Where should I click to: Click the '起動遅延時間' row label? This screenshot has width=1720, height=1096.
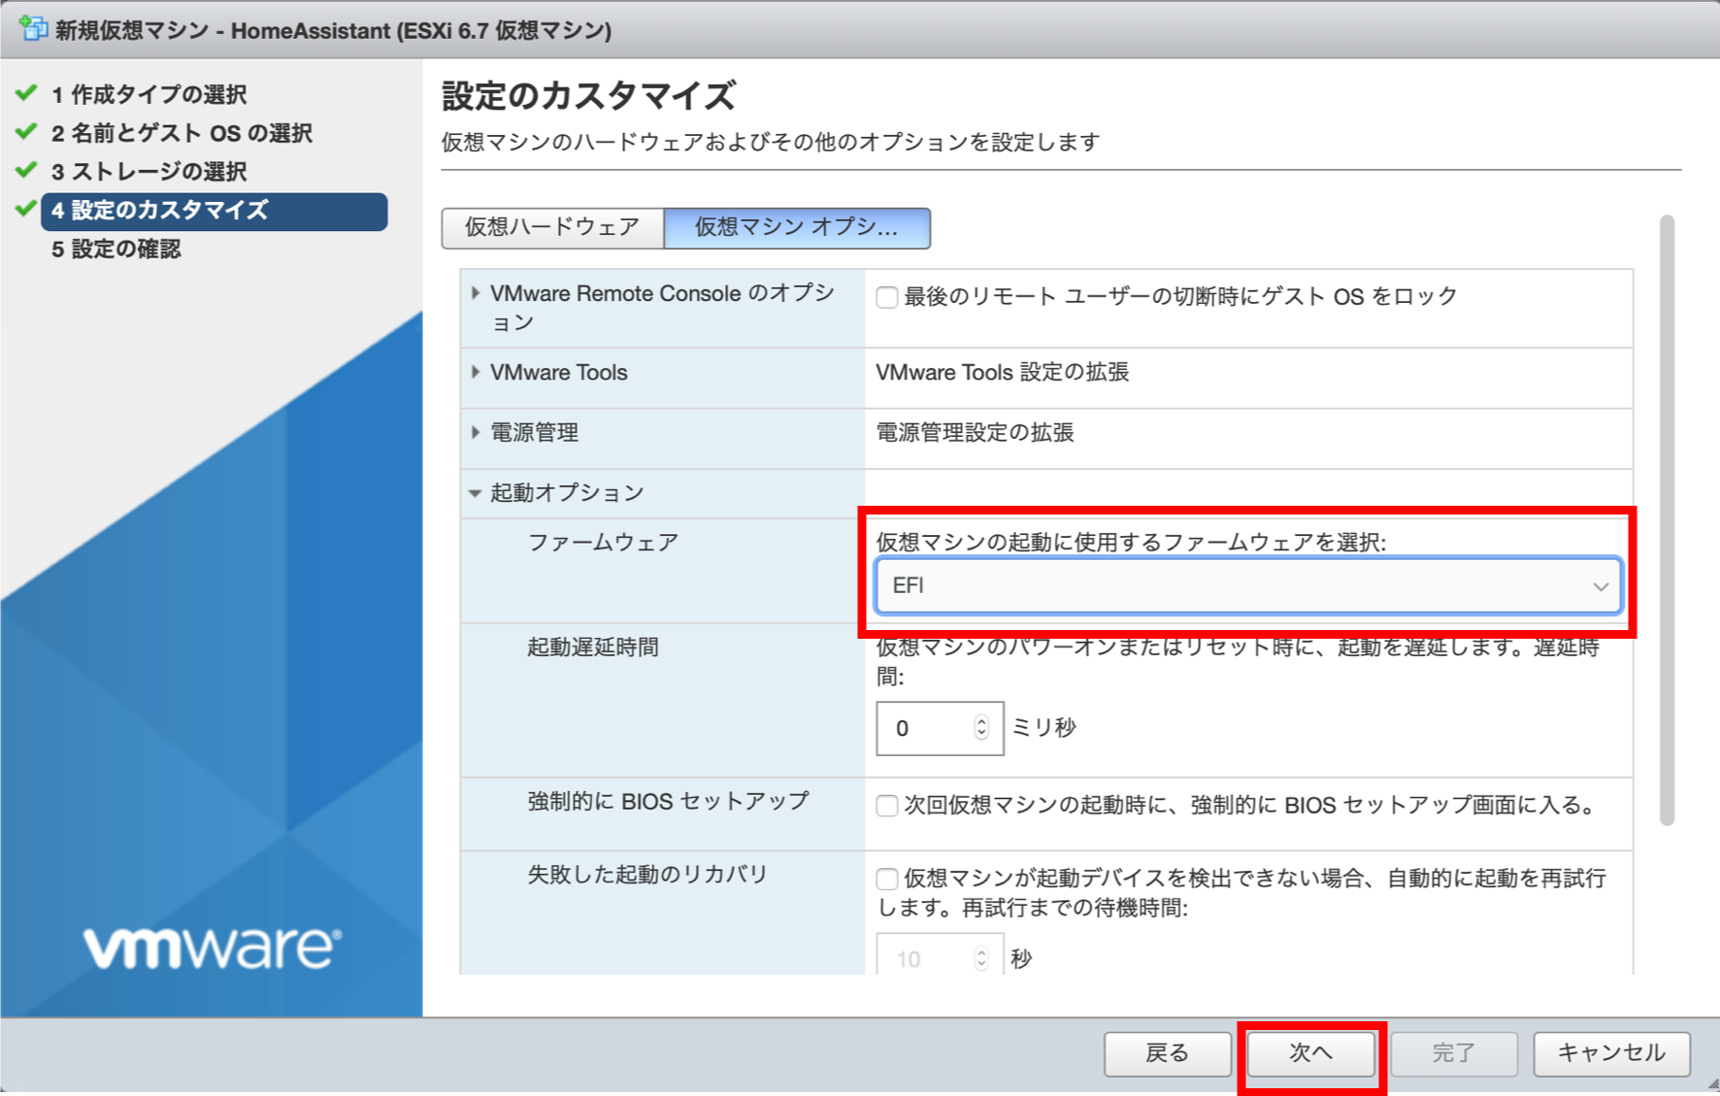pos(593,648)
